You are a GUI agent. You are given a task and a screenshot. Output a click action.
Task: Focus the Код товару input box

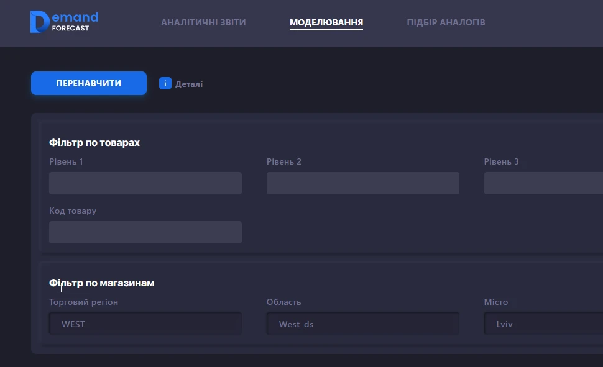coord(145,232)
